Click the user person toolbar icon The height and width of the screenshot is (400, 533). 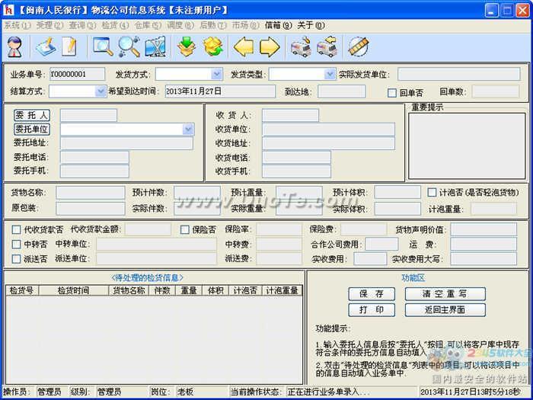pyautogui.click(x=14, y=46)
